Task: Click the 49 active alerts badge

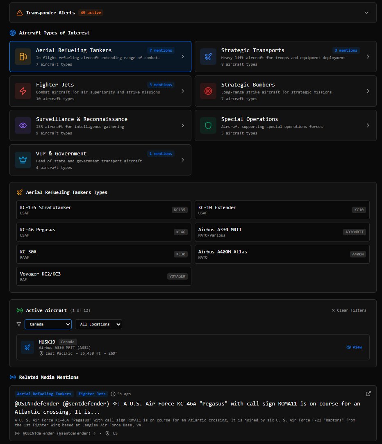Action: [91, 13]
